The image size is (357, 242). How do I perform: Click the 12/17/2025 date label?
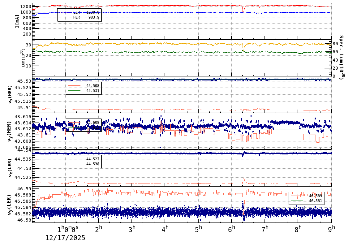(x=65, y=238)
